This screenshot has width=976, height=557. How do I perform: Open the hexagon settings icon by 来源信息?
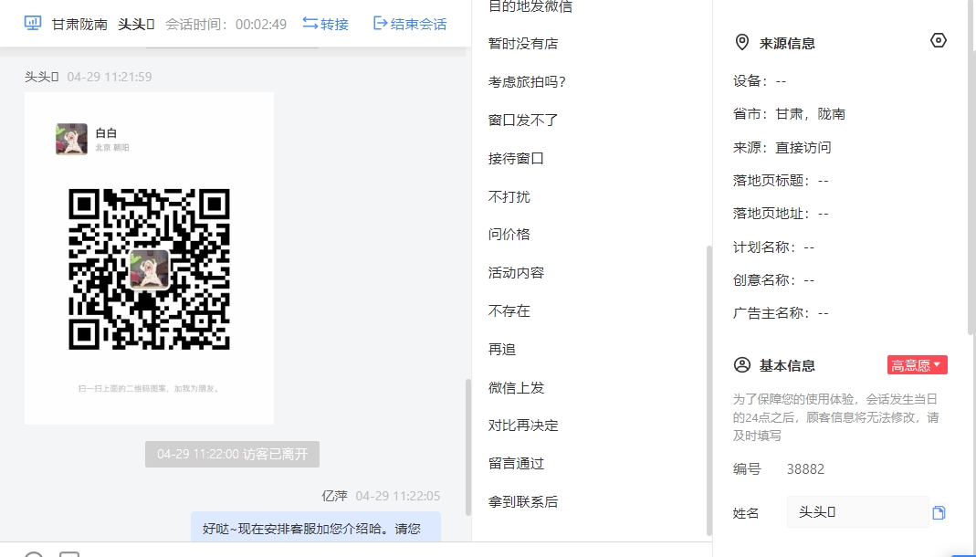[x=938, y=40]
